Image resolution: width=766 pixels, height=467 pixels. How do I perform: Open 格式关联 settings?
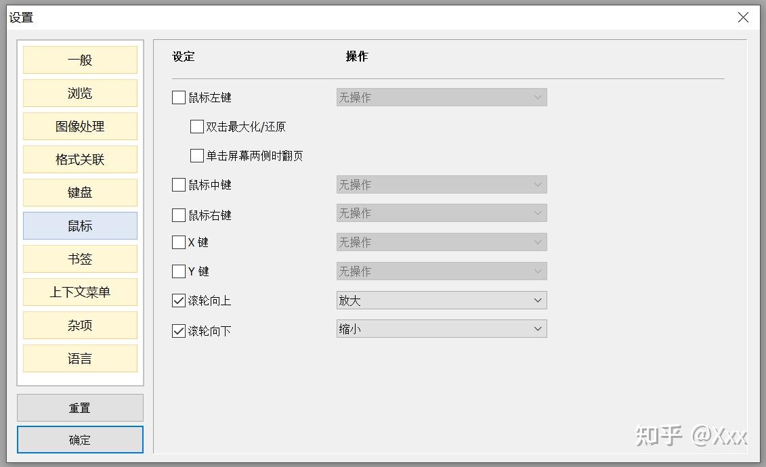(x=79, y=159)
